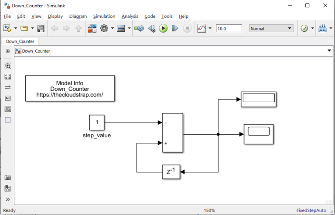Open the Help menu

(x=184, y=16)
